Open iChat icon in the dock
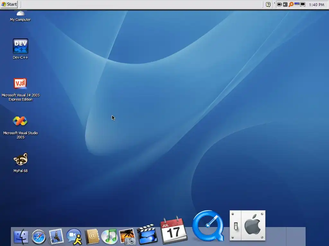 pos(74,237)
